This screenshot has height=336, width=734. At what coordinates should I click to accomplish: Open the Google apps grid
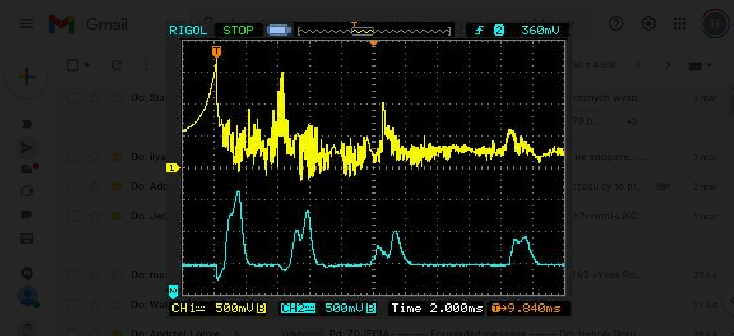tap(679, 24)
